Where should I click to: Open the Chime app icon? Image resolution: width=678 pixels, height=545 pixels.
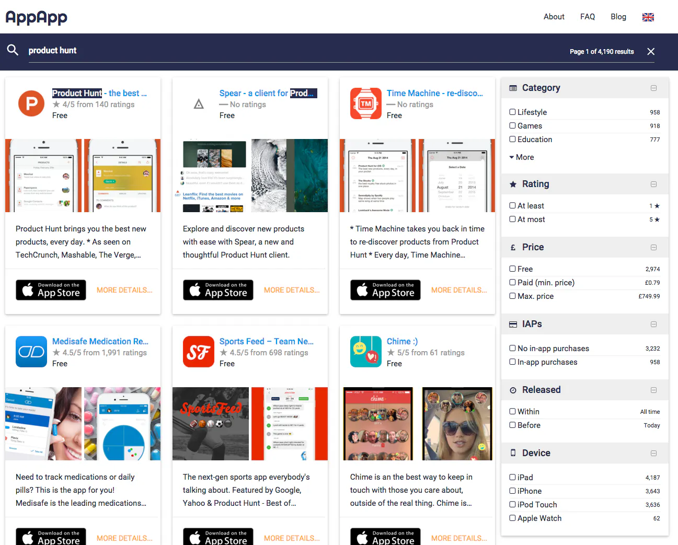pyautogui.click(x=366, y=352)
